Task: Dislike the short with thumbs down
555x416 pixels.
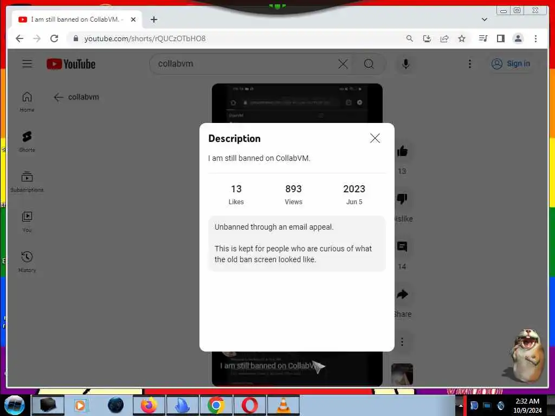Action: coord(402,199)
